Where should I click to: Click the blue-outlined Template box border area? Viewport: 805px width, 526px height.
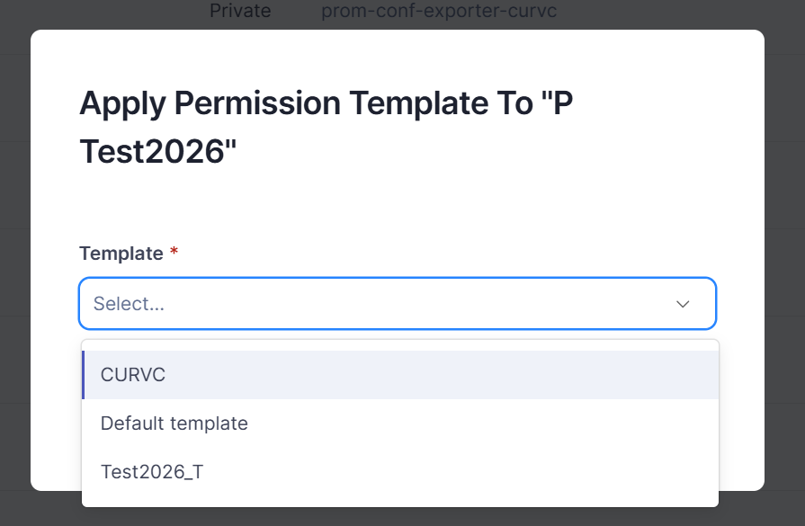[398, 278]
